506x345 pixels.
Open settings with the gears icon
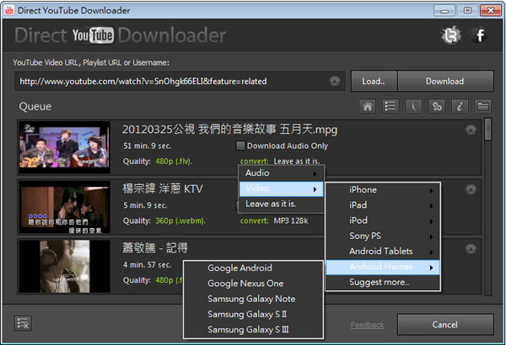tap(437, 106)
